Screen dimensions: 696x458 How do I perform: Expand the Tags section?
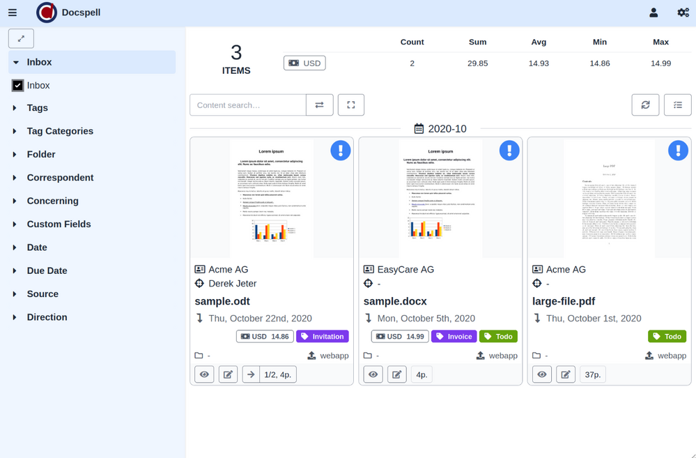pyautogui.click(x=37, y=108)
